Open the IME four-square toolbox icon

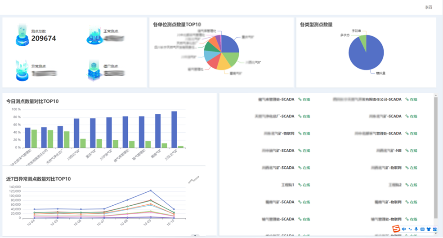(x=435, y=229)
